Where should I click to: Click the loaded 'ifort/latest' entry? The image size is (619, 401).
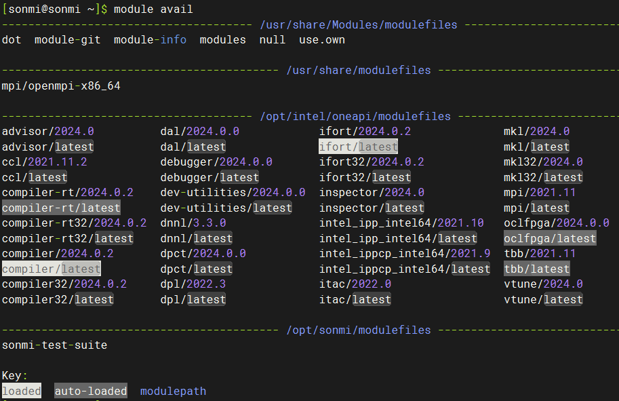359,147
